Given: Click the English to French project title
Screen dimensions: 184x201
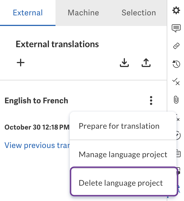Looking at the screenshot, I should (x=36, y=100).
